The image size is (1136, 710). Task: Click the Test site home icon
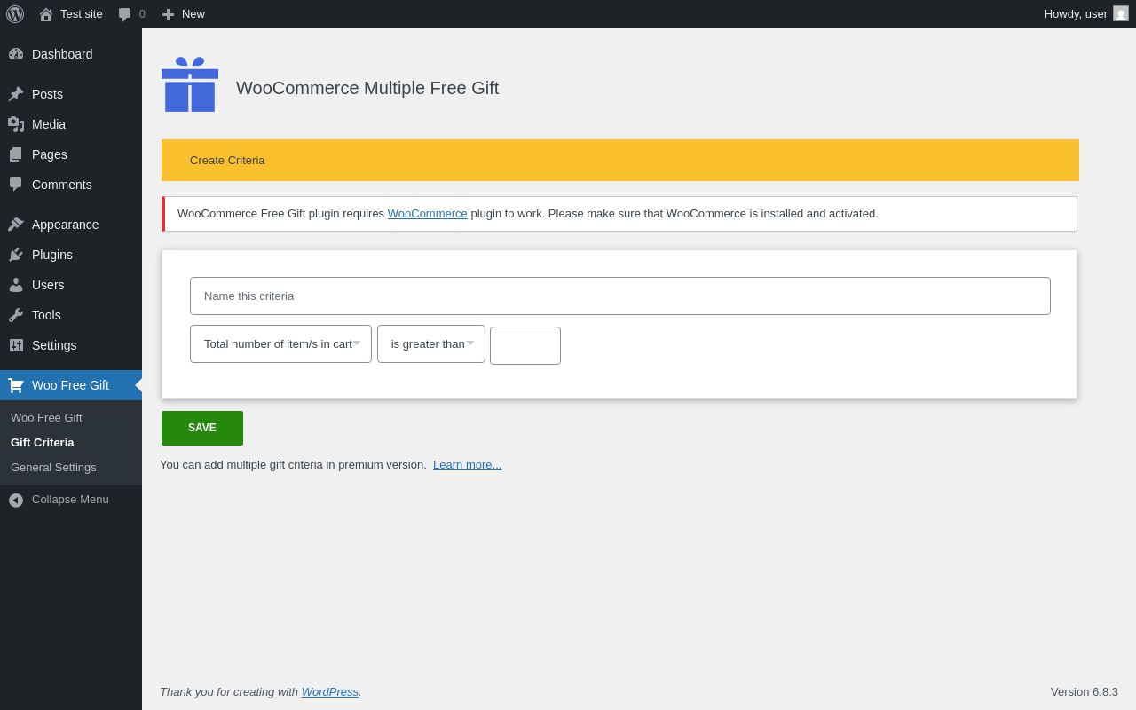coord(46,14)
